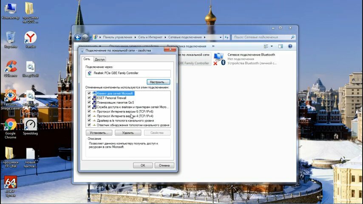This screenshot has width=363, height=204.
Task: Uncheck Служба доступа к файлам и принтерам checkbox
Action: tap(89, 107)
